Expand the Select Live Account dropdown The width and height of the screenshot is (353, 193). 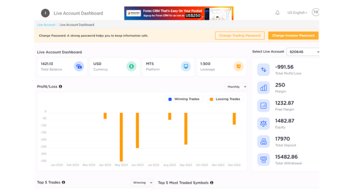(303, 52)
